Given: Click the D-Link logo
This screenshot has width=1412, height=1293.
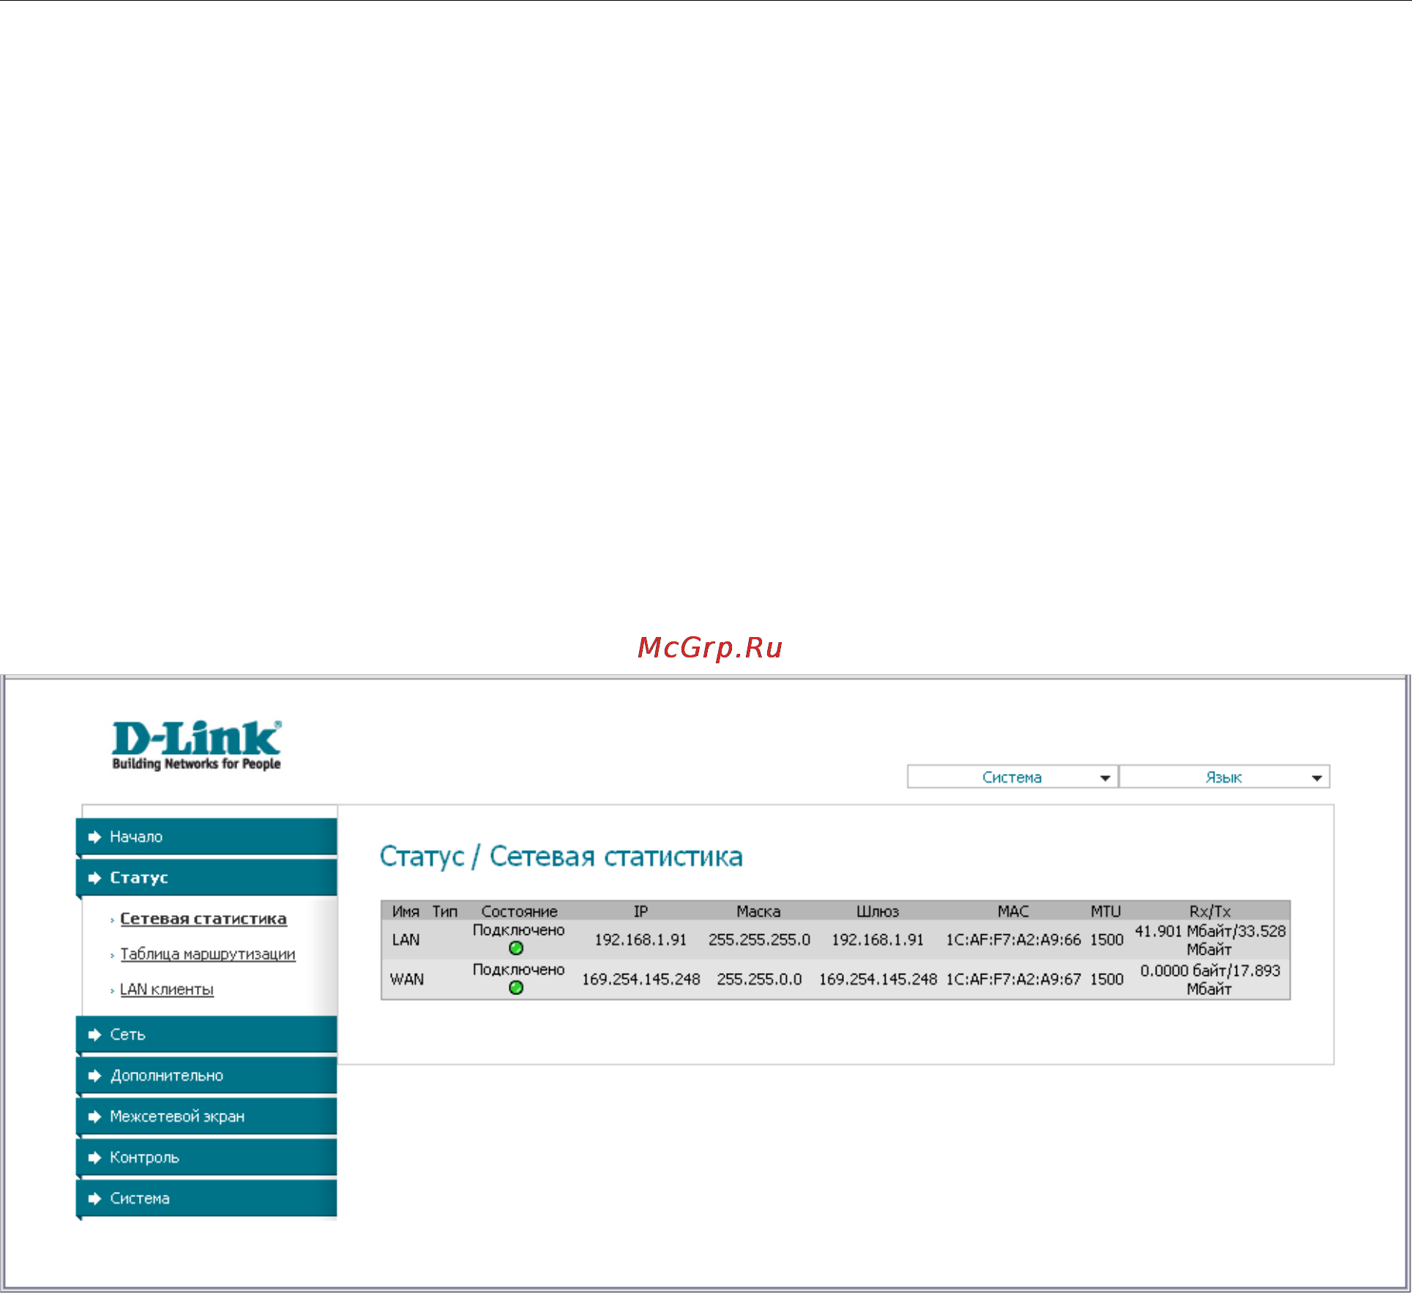Looking at the screenshot, I should tap(196, 745).
